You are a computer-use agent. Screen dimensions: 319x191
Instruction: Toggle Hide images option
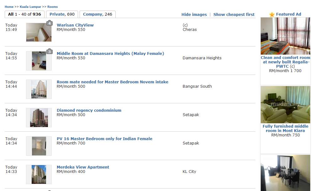click(194, 15)
